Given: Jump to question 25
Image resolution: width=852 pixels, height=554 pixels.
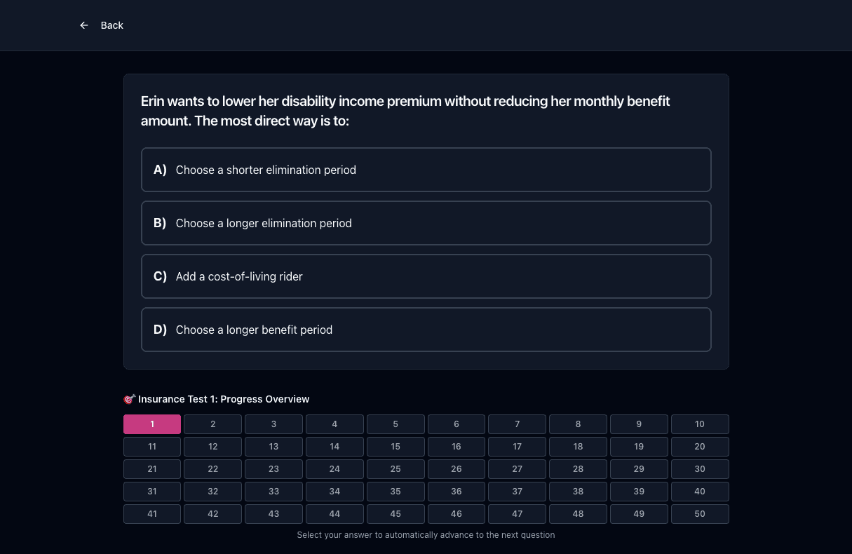Looking at the screenshot, I should point(395,469).
